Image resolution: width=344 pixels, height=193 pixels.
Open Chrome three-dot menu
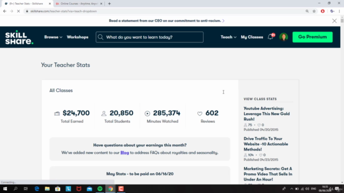339,11
